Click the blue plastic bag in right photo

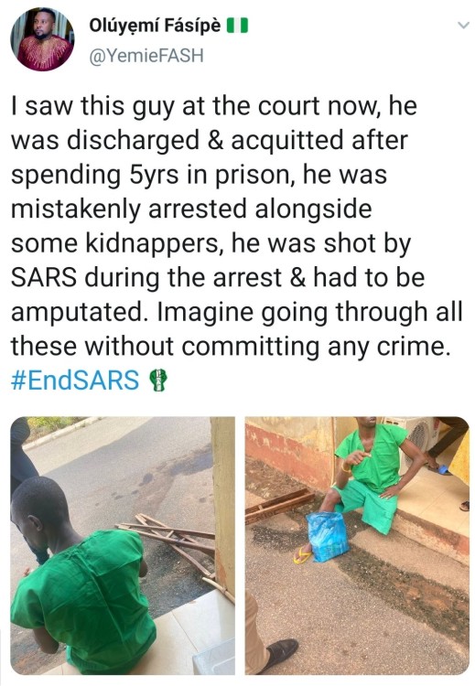coord(328,536)
